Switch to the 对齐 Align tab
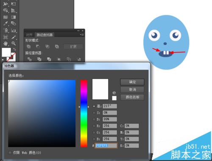Screen dimensions: 212x161 click(x=29, y=35)
